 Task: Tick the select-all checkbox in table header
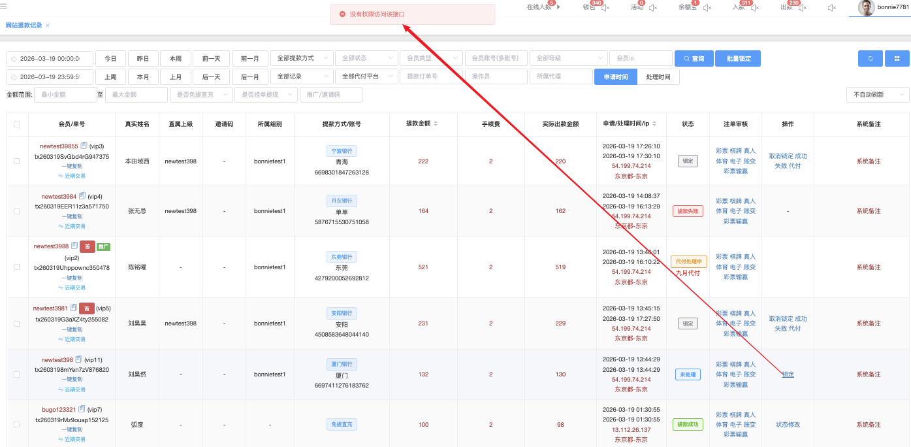(17, 124)
